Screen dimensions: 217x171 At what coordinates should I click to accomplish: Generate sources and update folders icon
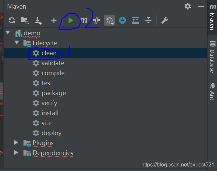tap(25, 21)
